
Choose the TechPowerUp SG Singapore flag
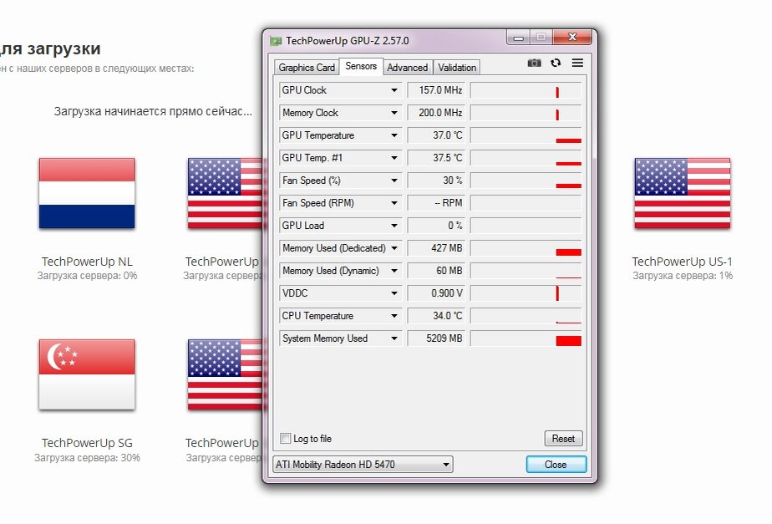coord(87,374)
